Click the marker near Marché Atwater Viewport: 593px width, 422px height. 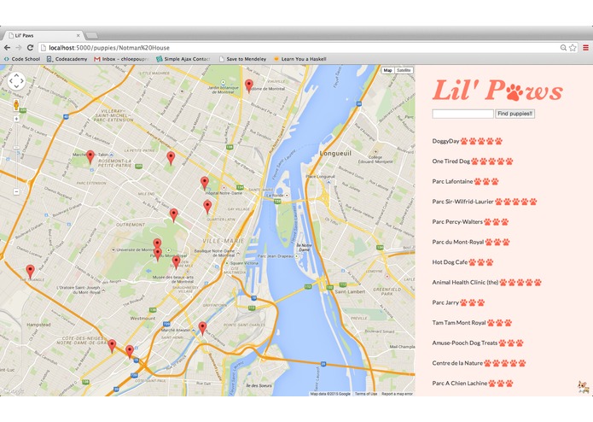coord(203,329)
